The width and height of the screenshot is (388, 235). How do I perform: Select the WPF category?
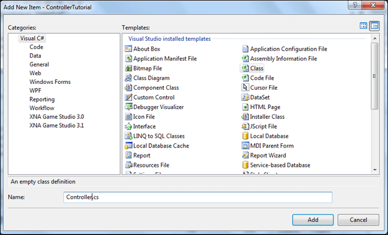(36, 90)
